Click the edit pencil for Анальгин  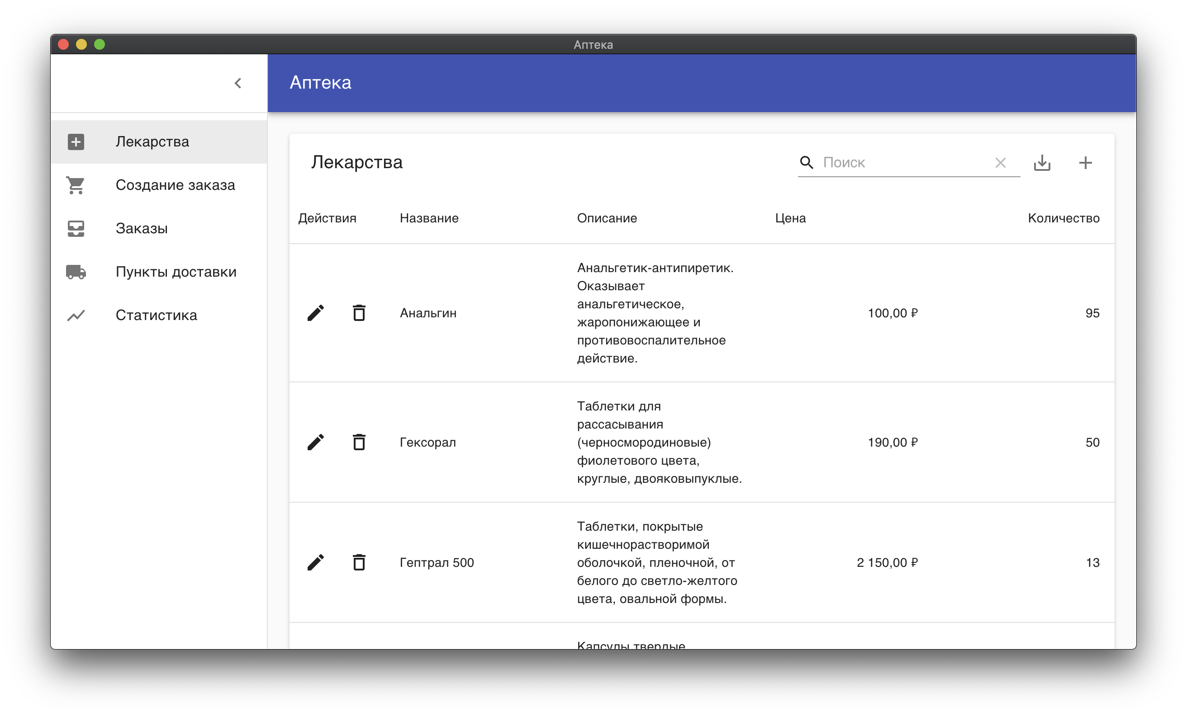click(316, 313)
